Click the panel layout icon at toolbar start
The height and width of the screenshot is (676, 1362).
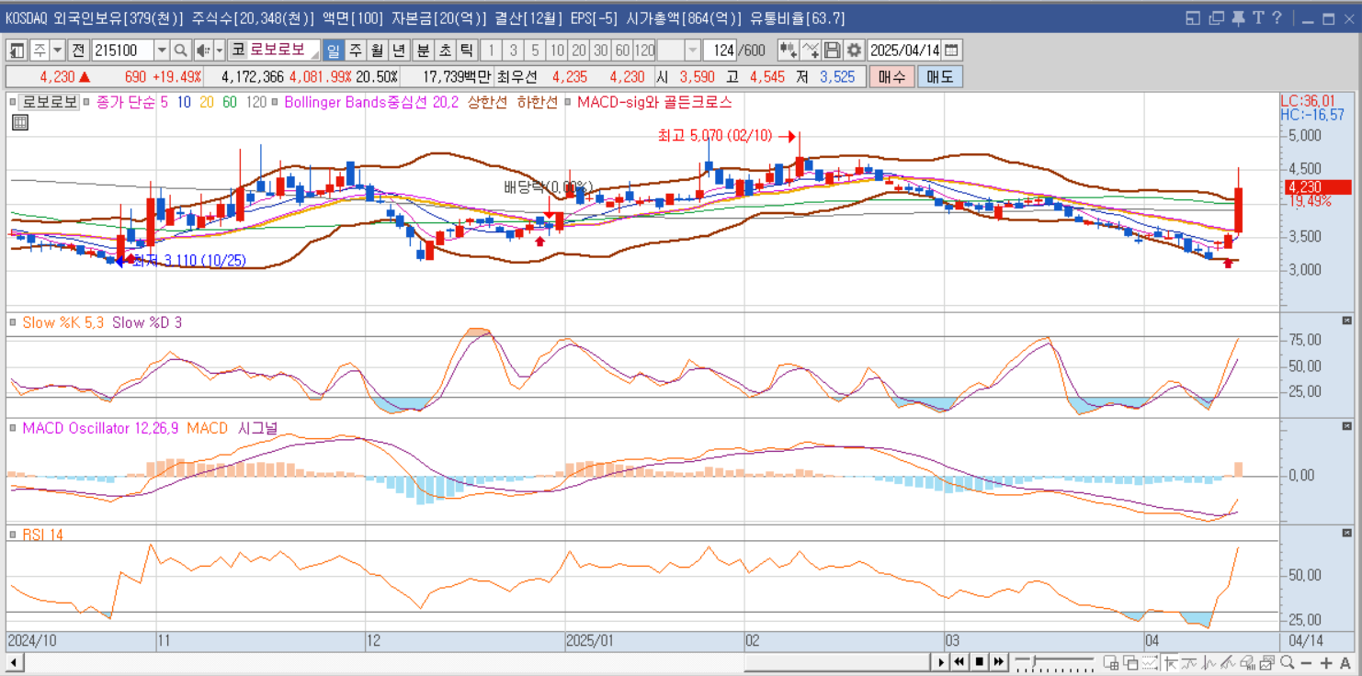click(x=17, y=51)
